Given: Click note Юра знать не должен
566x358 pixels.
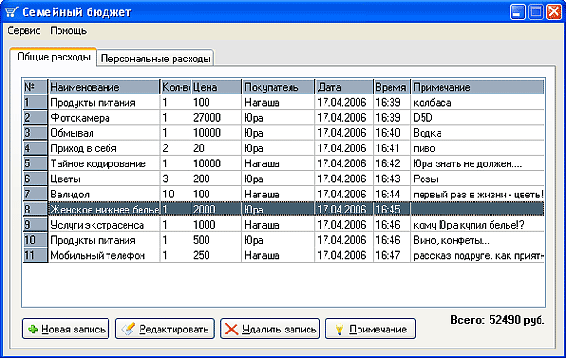Looking at the screenshot, I should pos(478,163).
